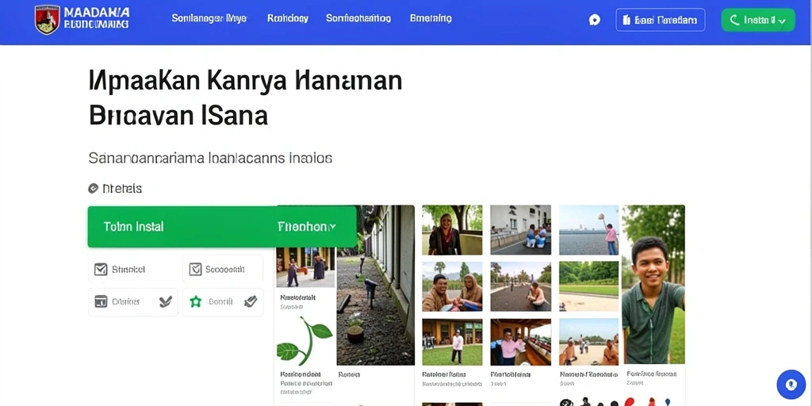The width and height of the screenshot is (812, 406).
Task: Toggle the Shaeokel checkbox
Action: (x=101, y=270)
